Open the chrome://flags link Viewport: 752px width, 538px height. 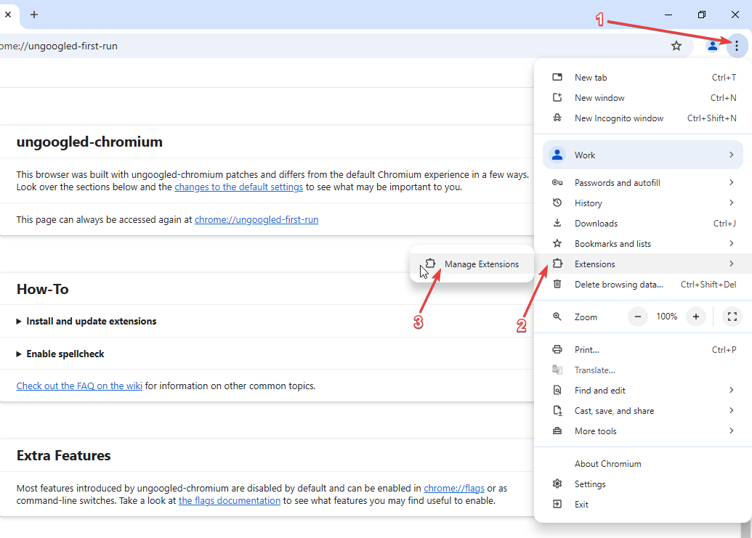point(454,488)
